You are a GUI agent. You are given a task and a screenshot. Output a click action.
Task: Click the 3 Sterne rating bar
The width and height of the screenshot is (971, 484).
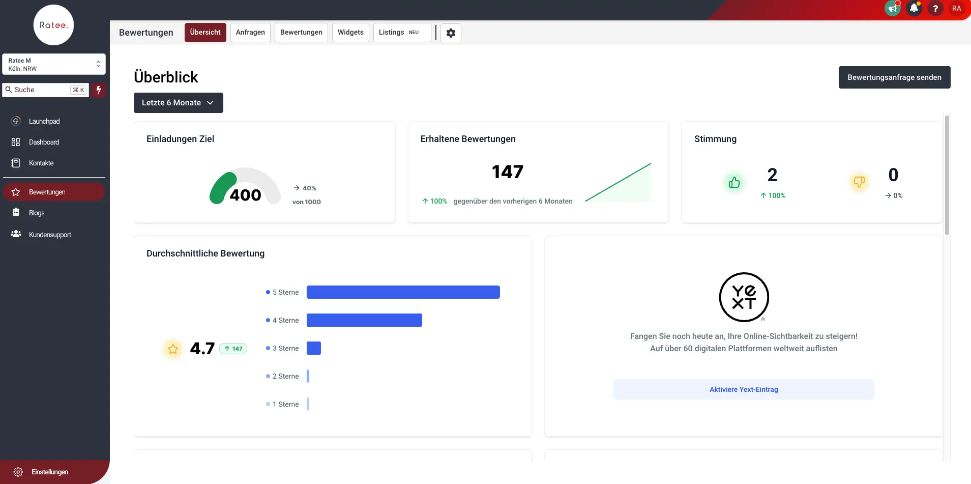[x=314, y=348]
